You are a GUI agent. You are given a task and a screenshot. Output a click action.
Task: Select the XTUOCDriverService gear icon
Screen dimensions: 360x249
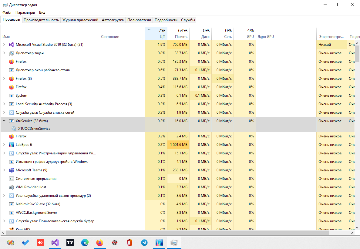(x=14, y=129)
